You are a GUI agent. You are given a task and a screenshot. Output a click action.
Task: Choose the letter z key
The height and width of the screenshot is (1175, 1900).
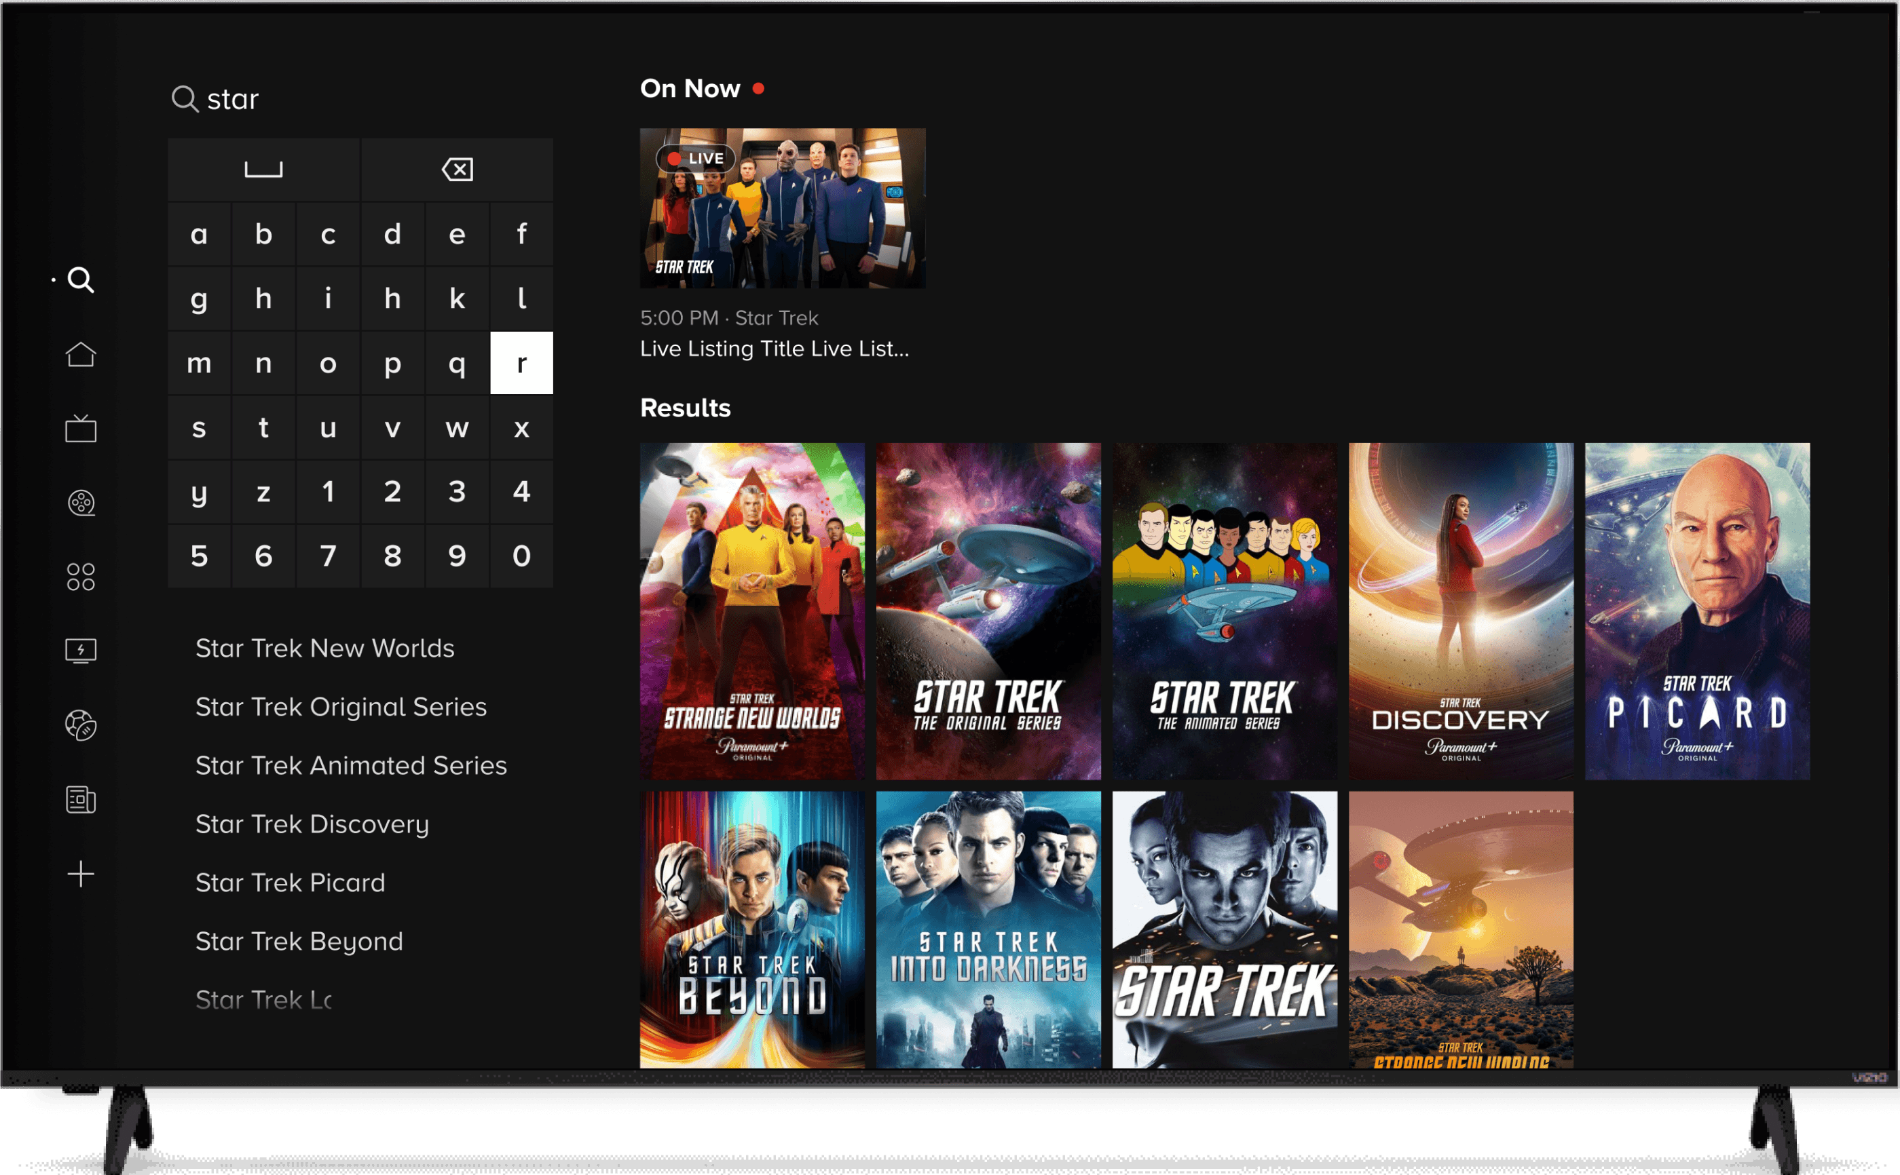263,492
